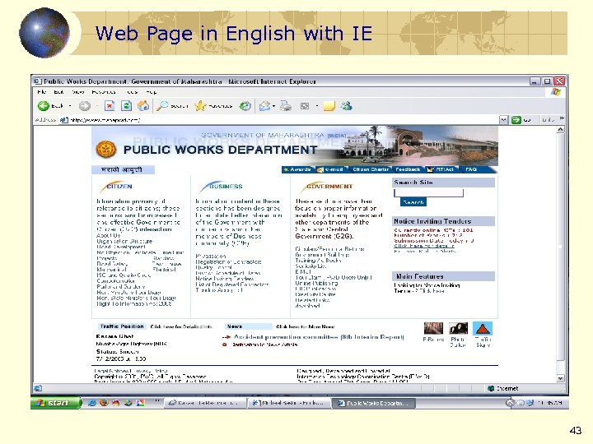Open the Tools menu
The width and height of the screenshot is (593, 444).
coord(132,92)
